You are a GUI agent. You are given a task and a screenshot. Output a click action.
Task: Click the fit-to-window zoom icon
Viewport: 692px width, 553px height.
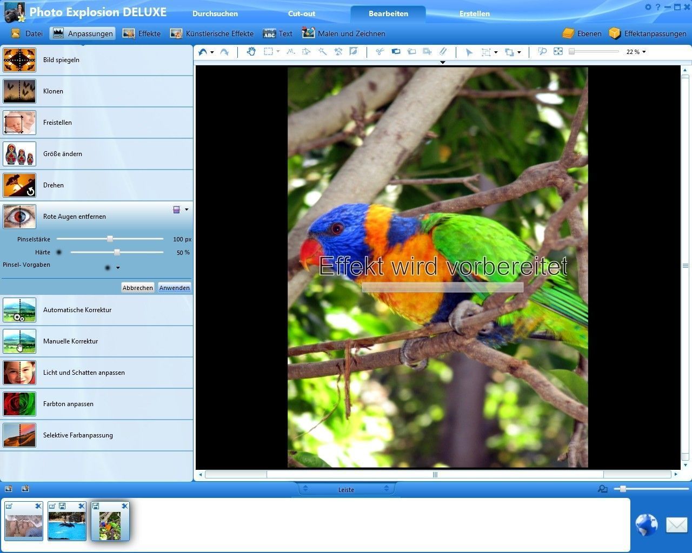click(x=558, y=52)
